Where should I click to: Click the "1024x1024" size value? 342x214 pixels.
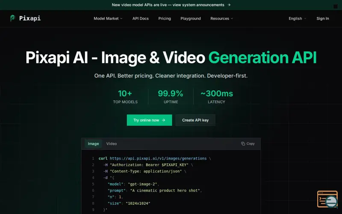[138, 203]
